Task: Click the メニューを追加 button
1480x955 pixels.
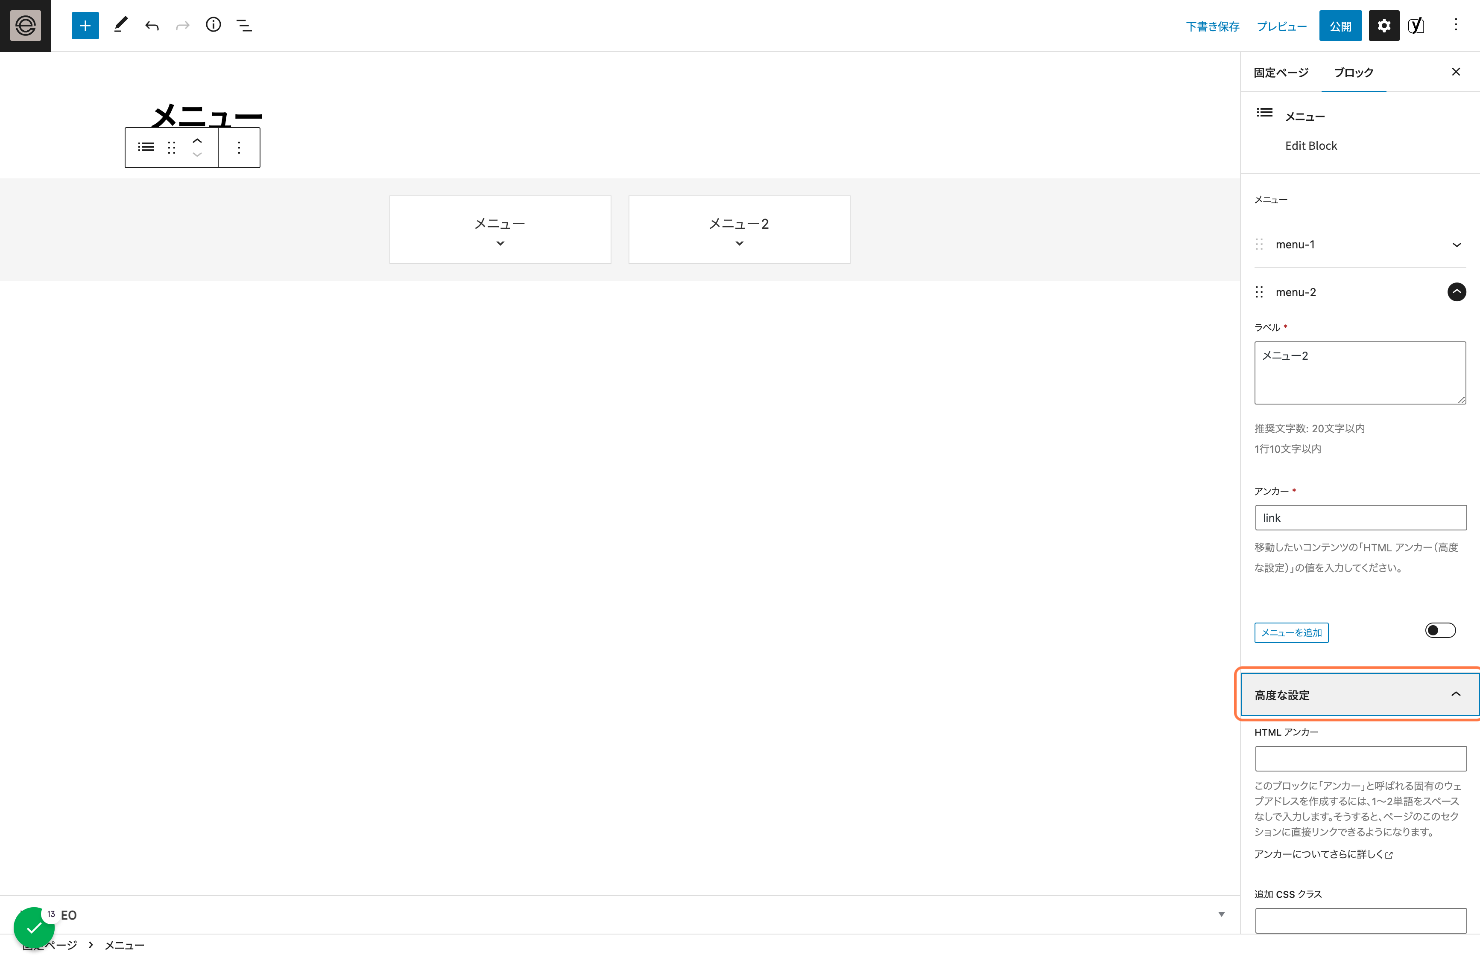Action: pos(1291,632)
